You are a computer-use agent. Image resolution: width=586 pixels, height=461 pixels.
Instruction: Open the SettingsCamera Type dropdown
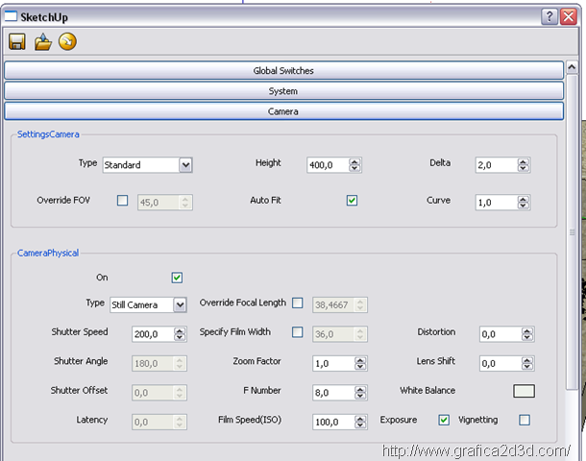pyautogui.click(x=185, y=165)
